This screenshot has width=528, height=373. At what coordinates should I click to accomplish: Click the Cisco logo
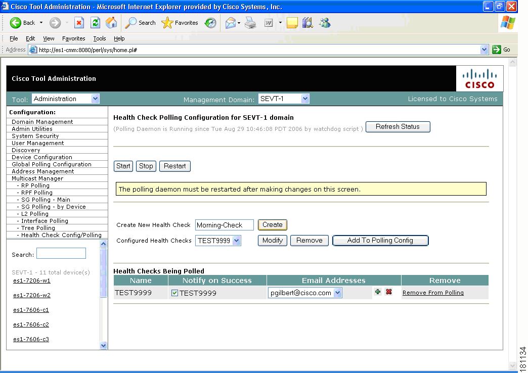(x=479, y=78)
